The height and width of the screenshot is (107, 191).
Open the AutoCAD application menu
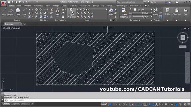pyautogui.click(x=3, y=3)
